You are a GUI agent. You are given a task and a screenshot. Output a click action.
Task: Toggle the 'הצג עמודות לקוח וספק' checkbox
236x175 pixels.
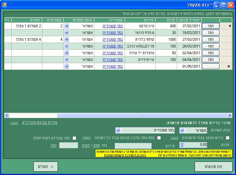click(x=74, y=138)
